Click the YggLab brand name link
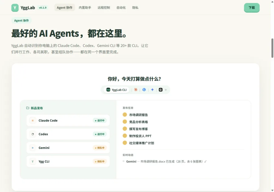This screenshot has width=274, height=192. tap(28, 8)
